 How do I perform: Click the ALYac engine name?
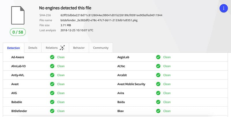pos(121,66)
